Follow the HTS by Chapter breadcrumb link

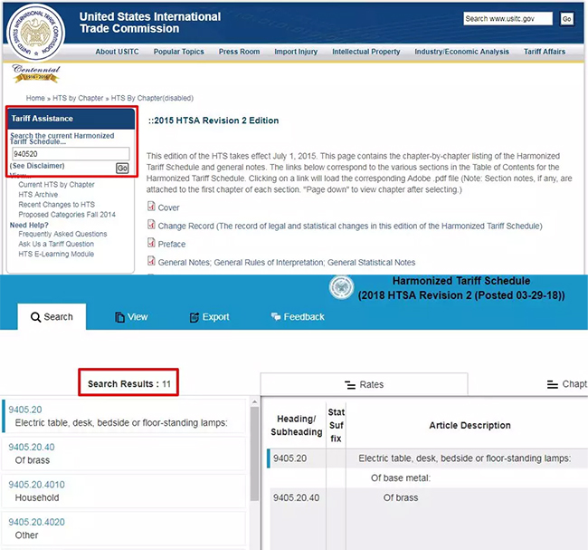click(x=78, y=98)
